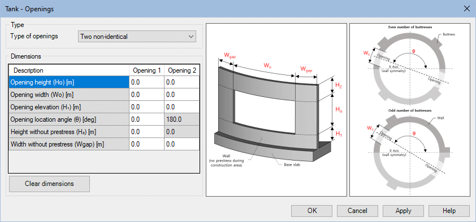Click the Apply button
Screen dimensions: 476x222
click(x=404, y=211)
